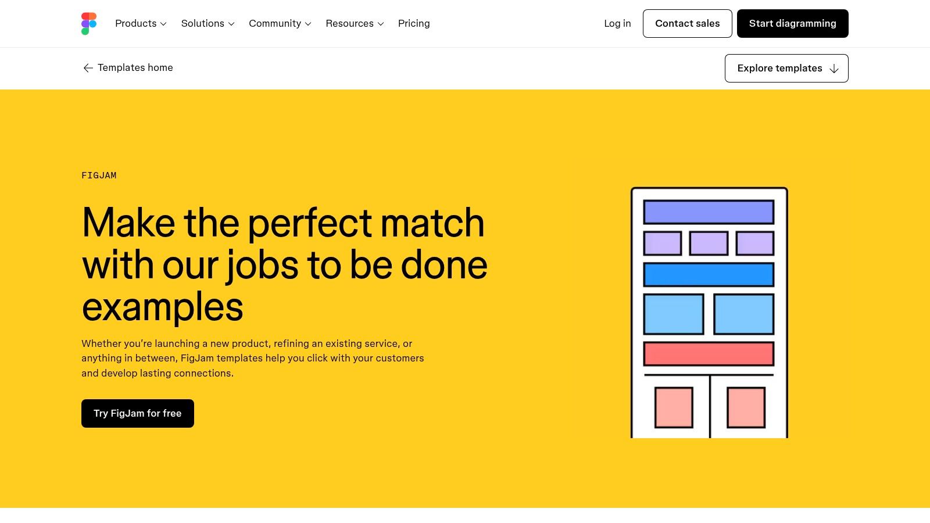
Task: Click the purple top bar in illustration
Action: point(709,212)
